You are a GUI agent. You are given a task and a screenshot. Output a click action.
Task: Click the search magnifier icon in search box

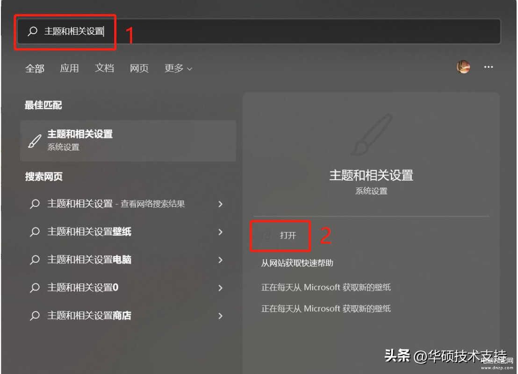tap(32, 31)
